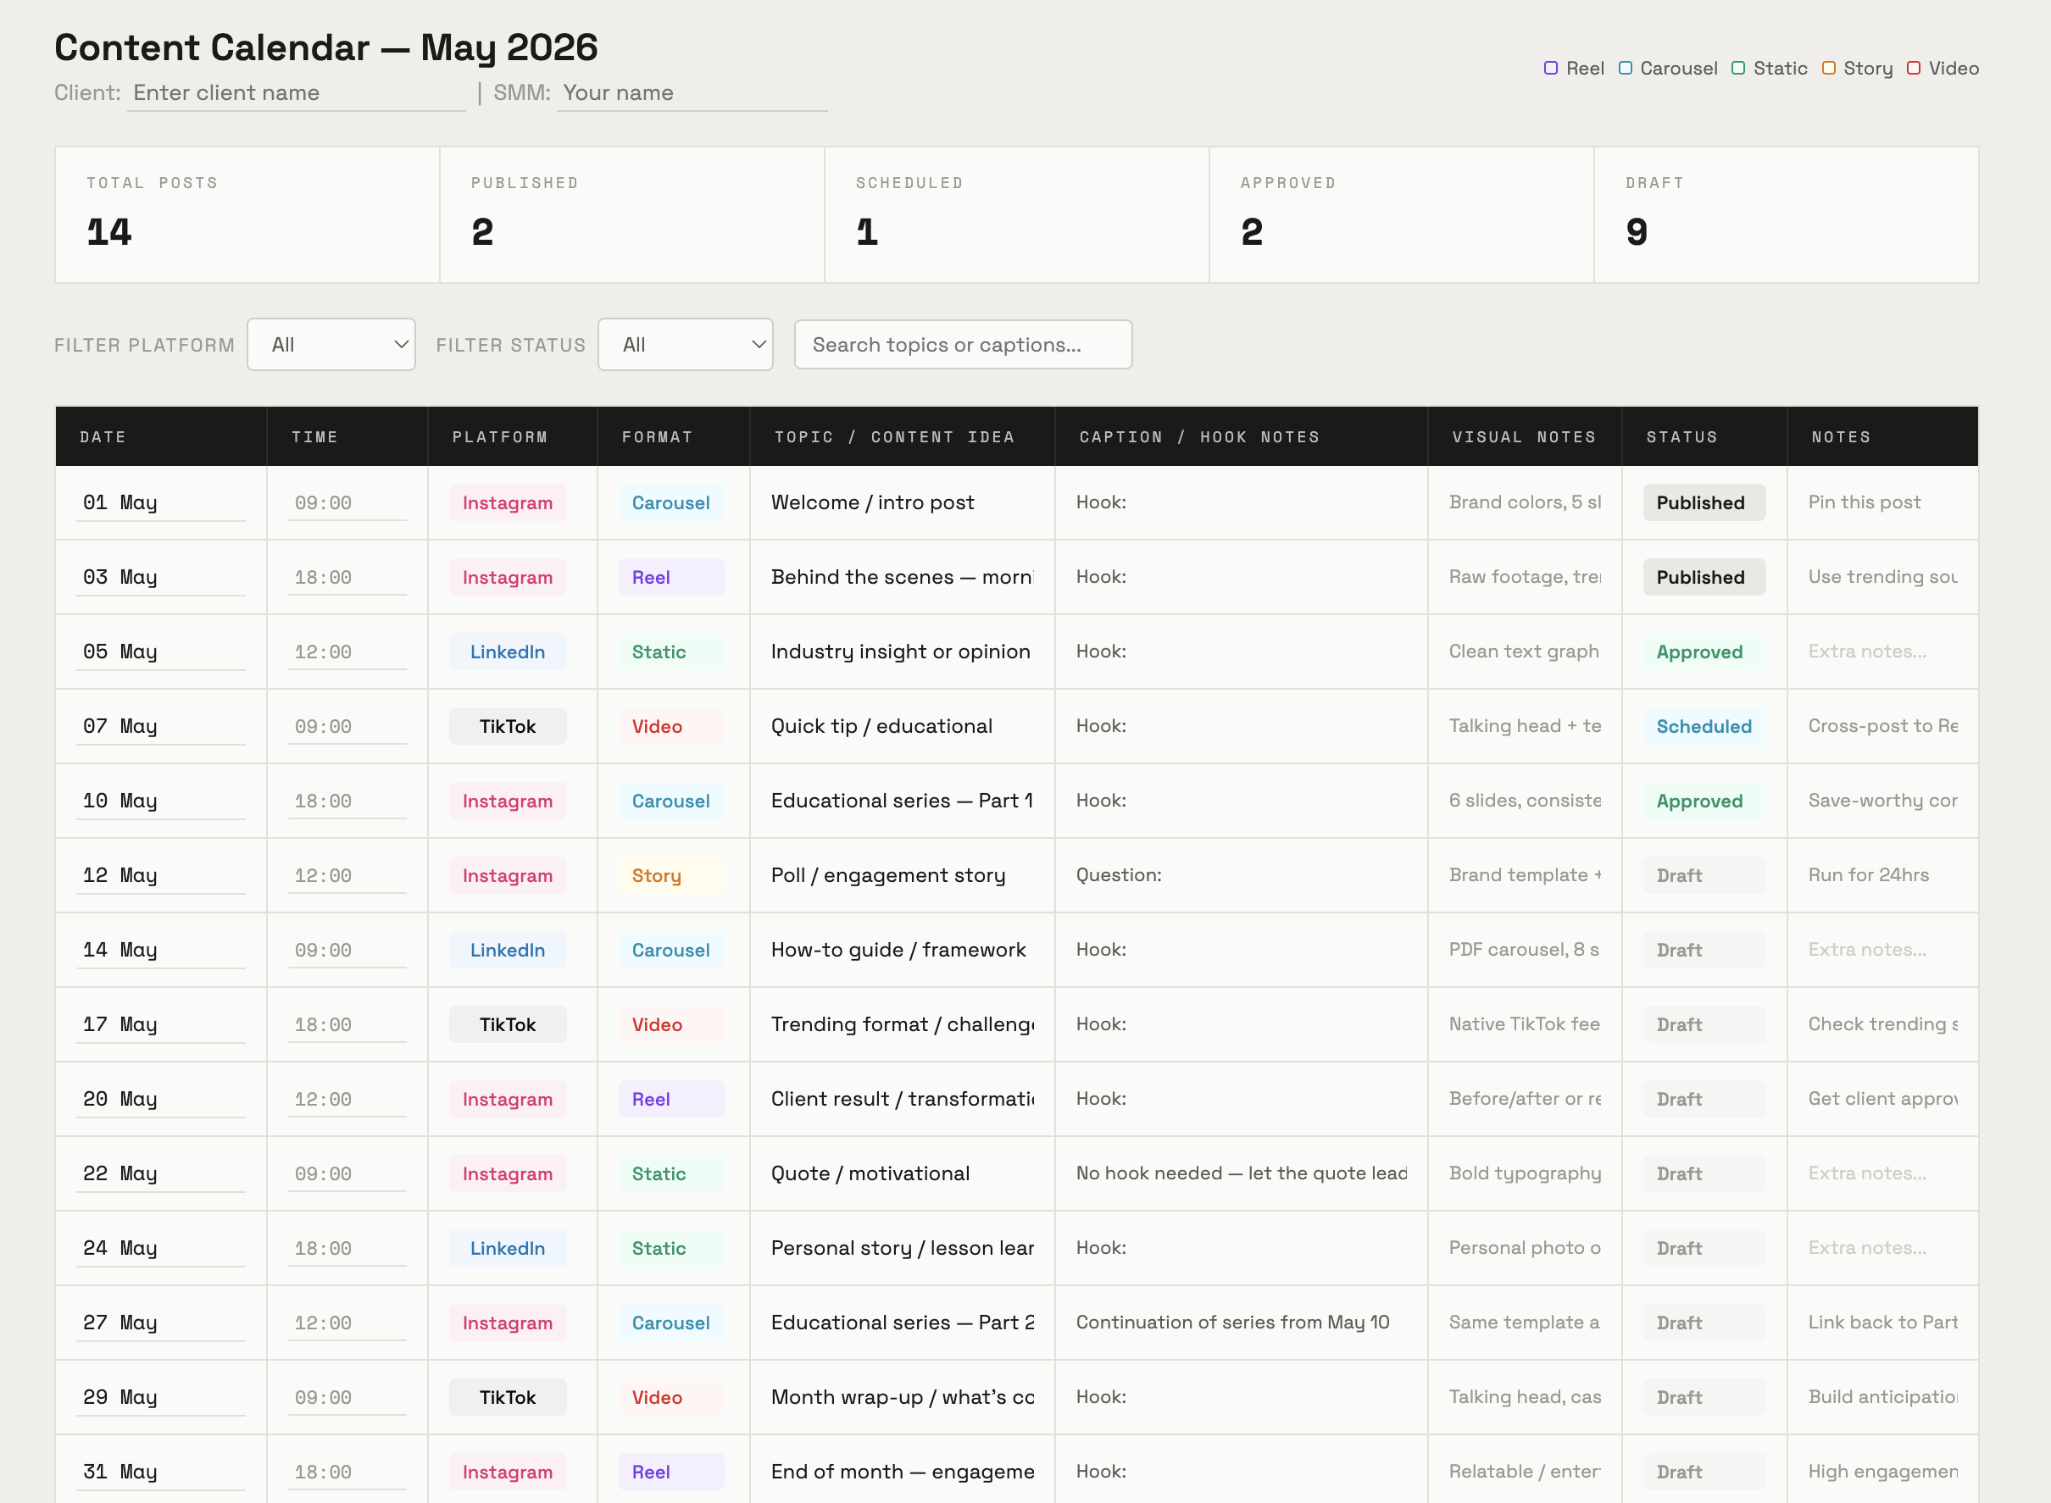Open the Reel format for 20 May

click(671, 1100)
